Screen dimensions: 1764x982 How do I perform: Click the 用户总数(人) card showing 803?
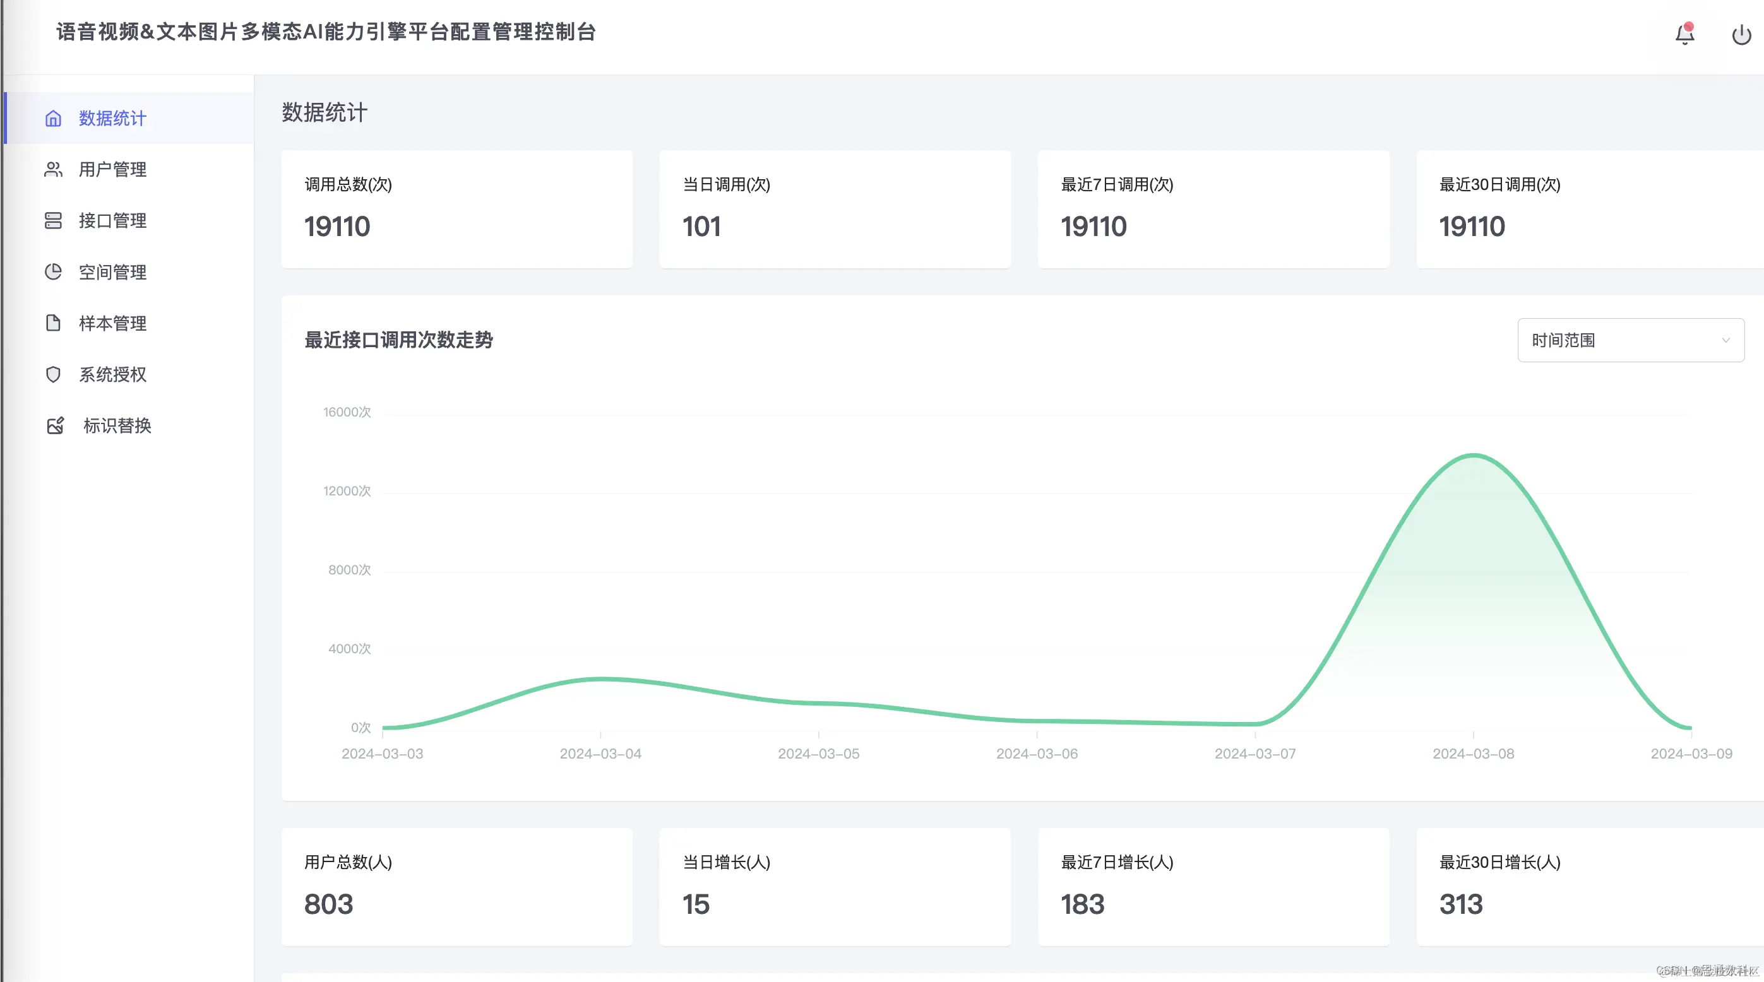[456, 886]
